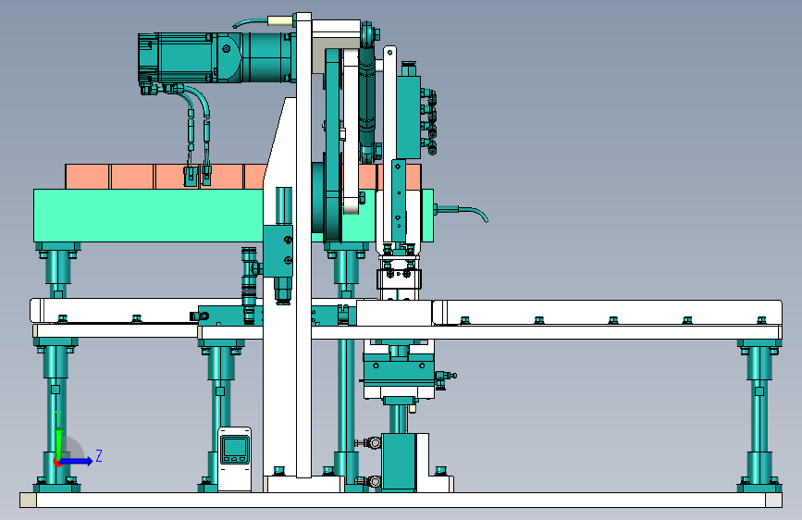Select the green Y axis arrow of the triad
Image resolution: width=802 pixels, height=520 pixels.
pyautogui.click(x=59, y=443)
